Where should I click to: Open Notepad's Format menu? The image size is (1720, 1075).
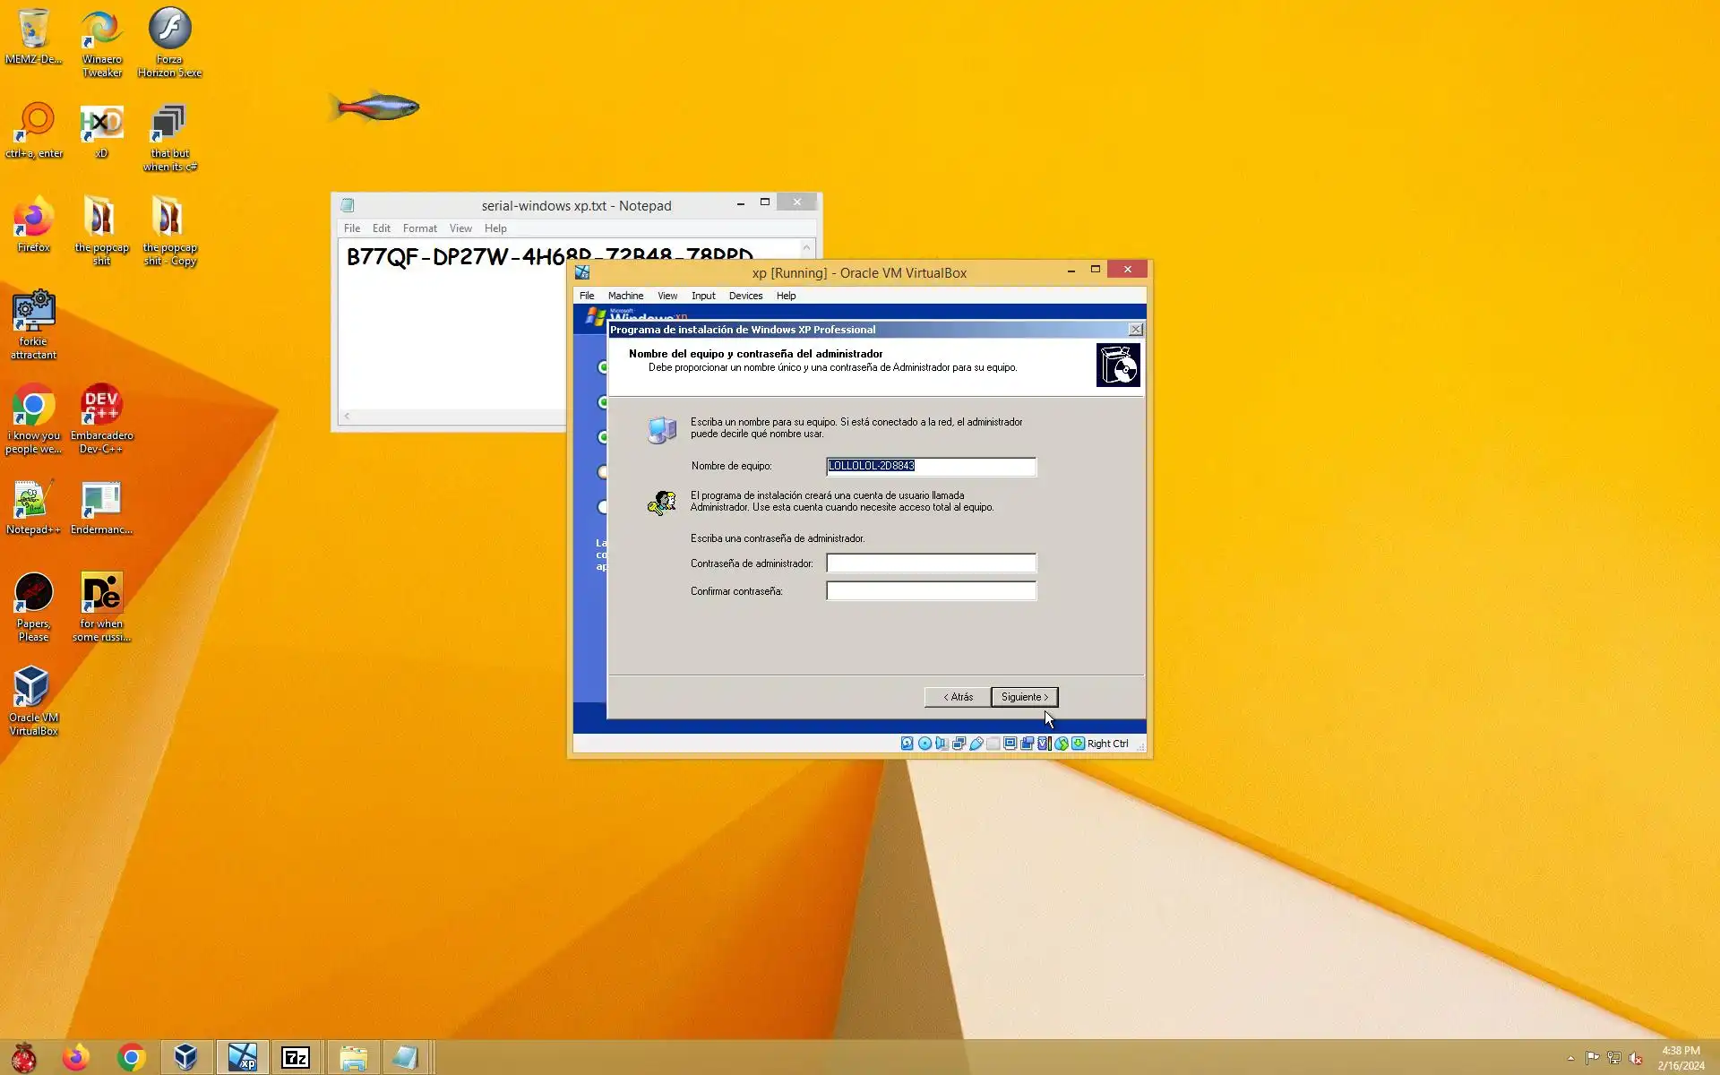(419, 228)
